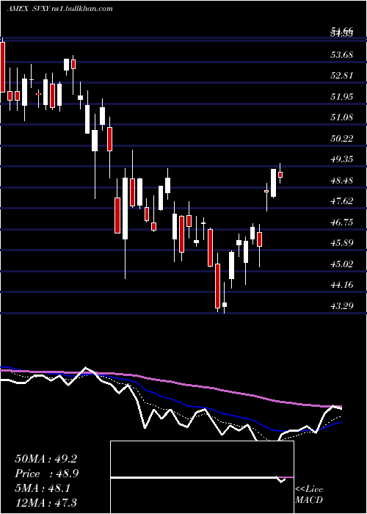Click the 51.08 price axis label
Image resolution: width=367 pixels, height=514 pixels.
(341, 117)
